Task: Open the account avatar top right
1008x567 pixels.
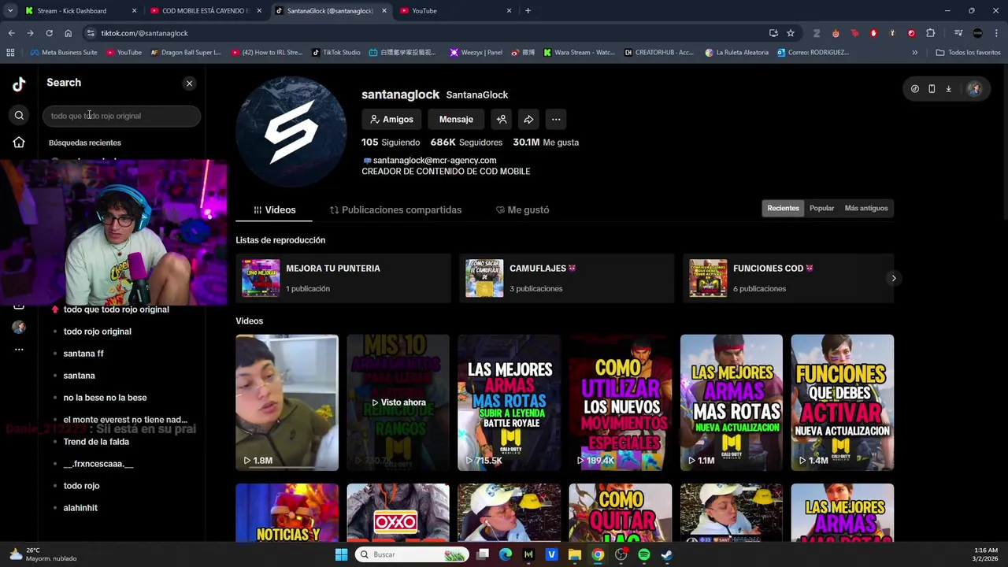Action: tap(974, 89)
